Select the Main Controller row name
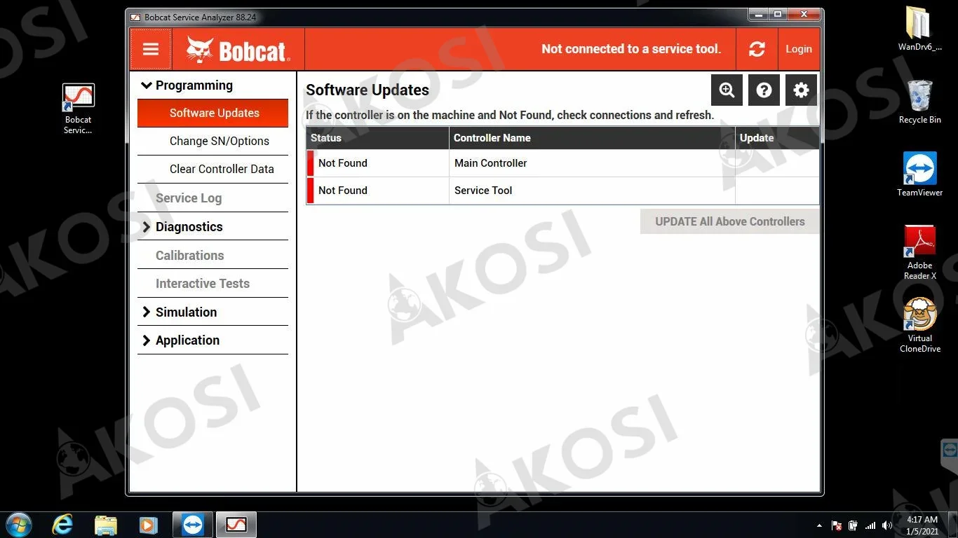This screenshot has width=958, height=538. point(490,163)
